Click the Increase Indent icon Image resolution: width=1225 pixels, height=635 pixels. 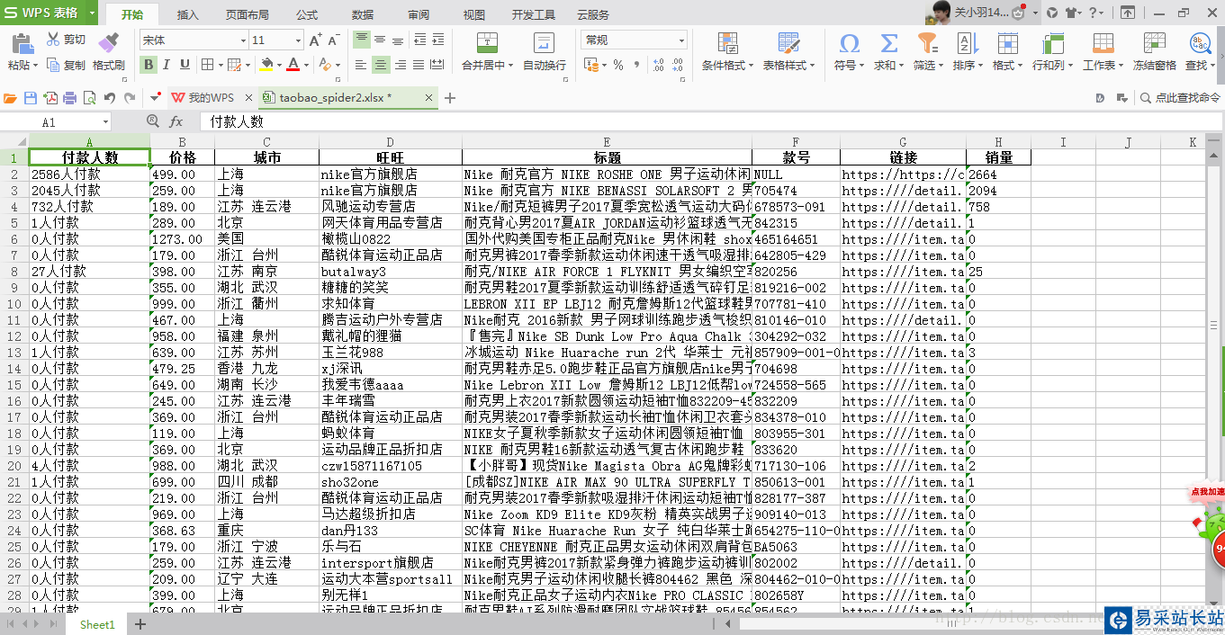(437, 40)
